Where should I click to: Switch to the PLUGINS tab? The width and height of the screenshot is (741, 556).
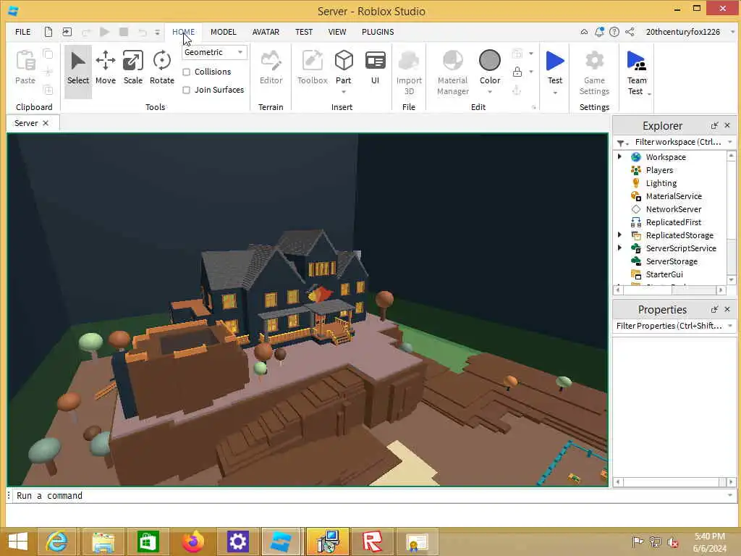pyautogui.click(x=378, y=32)
